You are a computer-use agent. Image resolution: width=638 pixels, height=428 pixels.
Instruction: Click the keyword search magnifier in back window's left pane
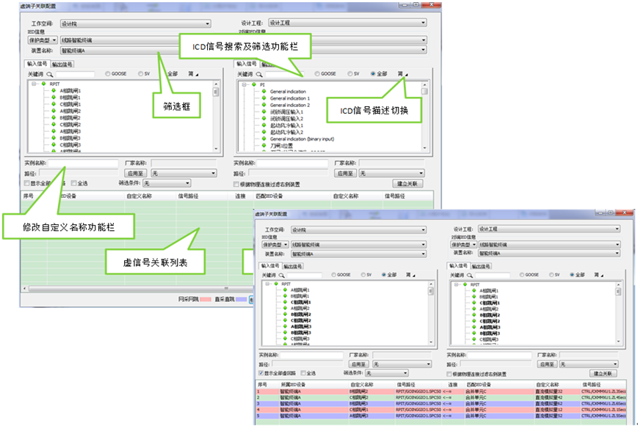pos(50,74)
